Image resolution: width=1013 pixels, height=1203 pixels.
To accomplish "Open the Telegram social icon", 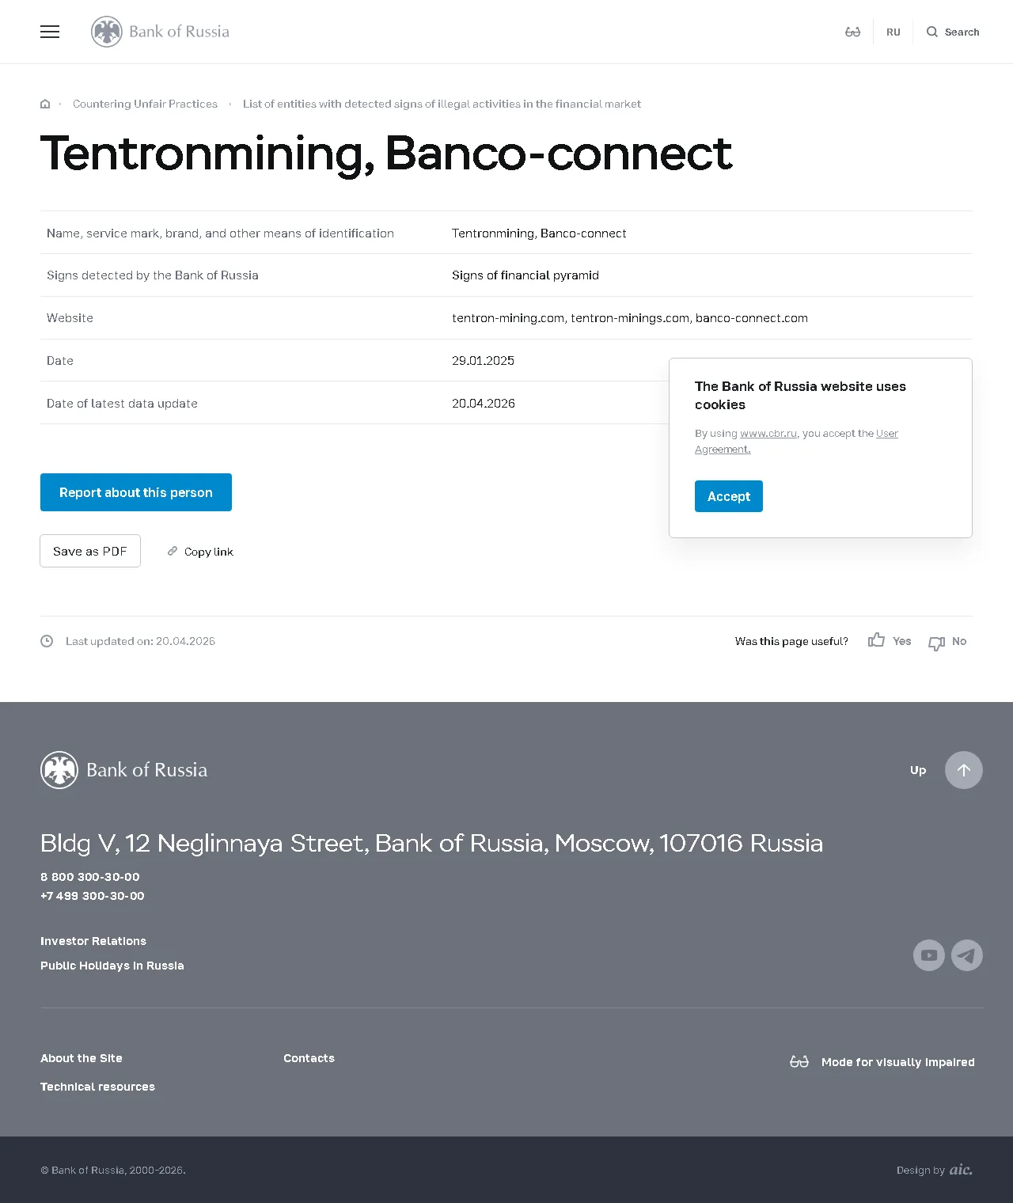I will click(967, 955).
